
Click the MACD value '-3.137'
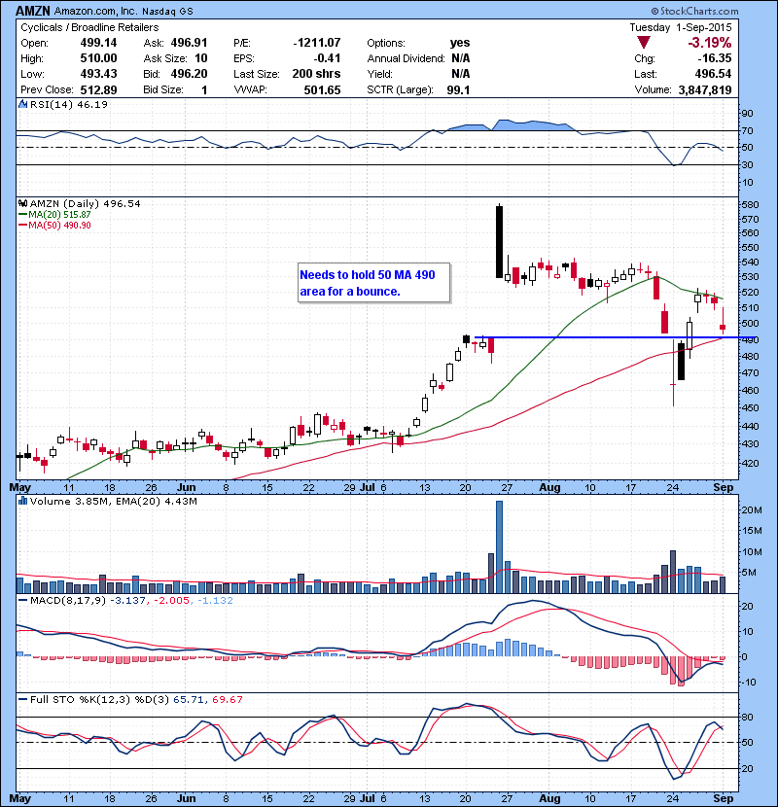point(127,601)
